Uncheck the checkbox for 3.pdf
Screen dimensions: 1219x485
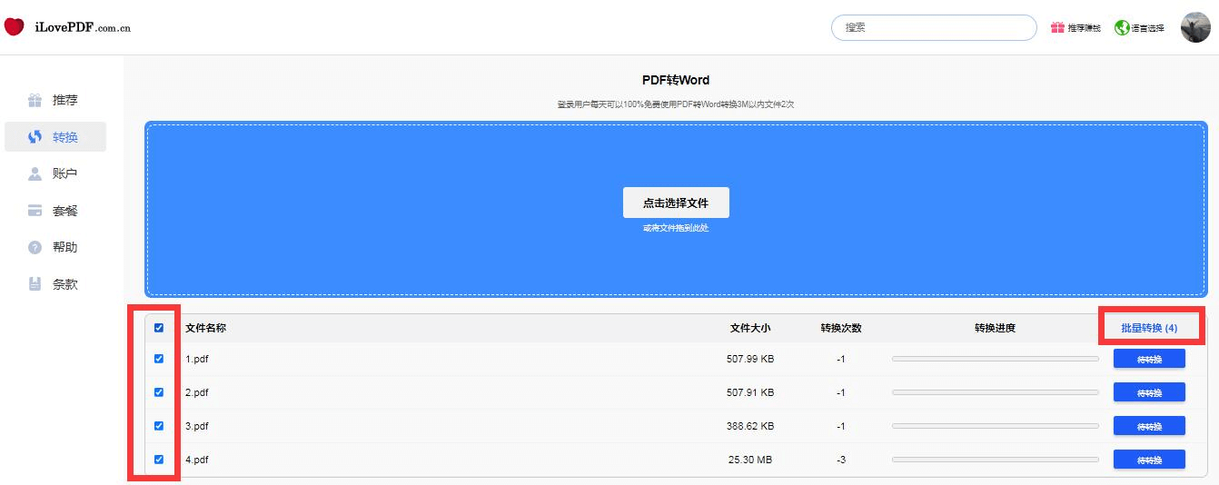[x=159, y=426]
